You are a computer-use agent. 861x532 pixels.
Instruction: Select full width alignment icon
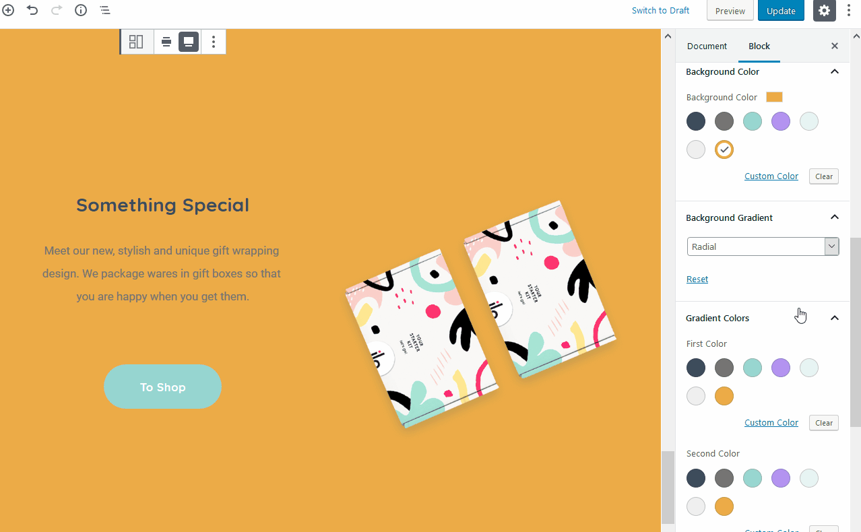click(x=189, y=42)
